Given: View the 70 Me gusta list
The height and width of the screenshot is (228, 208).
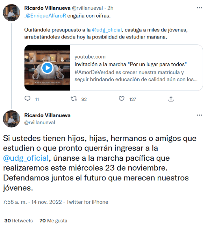Looking at the screenshot, I should coord(53,221).
